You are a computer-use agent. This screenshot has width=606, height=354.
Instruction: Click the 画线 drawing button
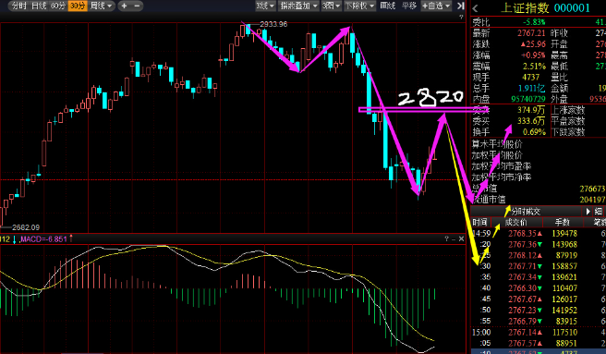pos(388,6)
